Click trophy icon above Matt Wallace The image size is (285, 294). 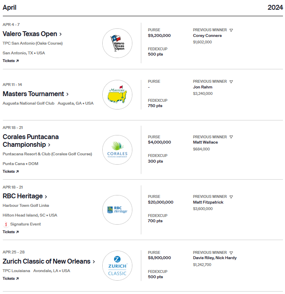231,137
